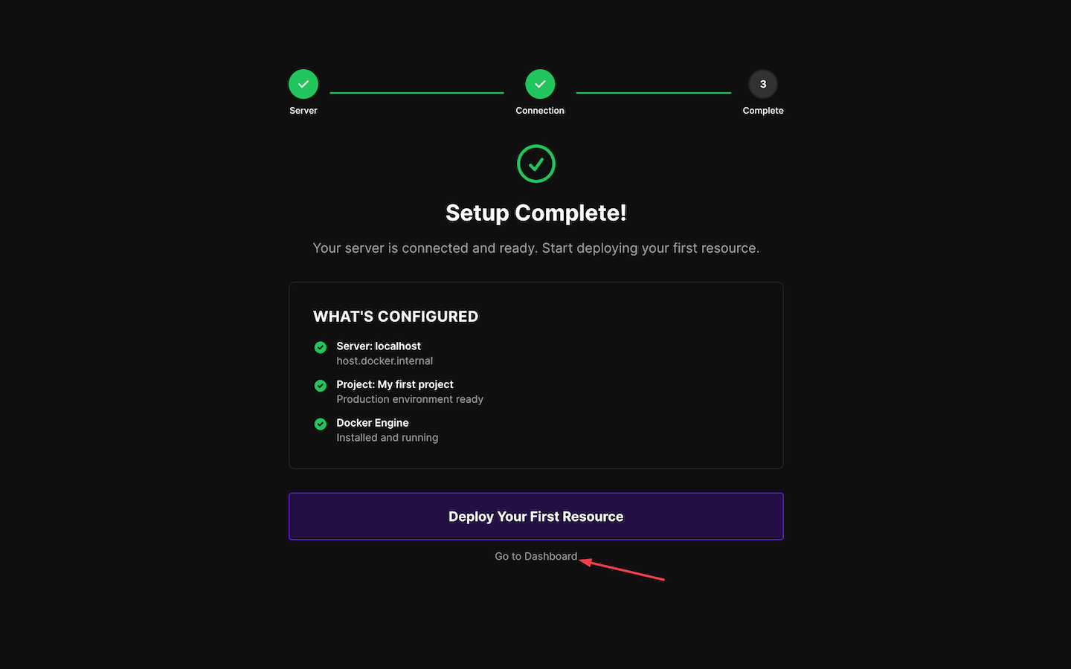Click the host.docker.internal text
The height and width of the screenshot is (669, 1071).
click(x=385, y=361)
